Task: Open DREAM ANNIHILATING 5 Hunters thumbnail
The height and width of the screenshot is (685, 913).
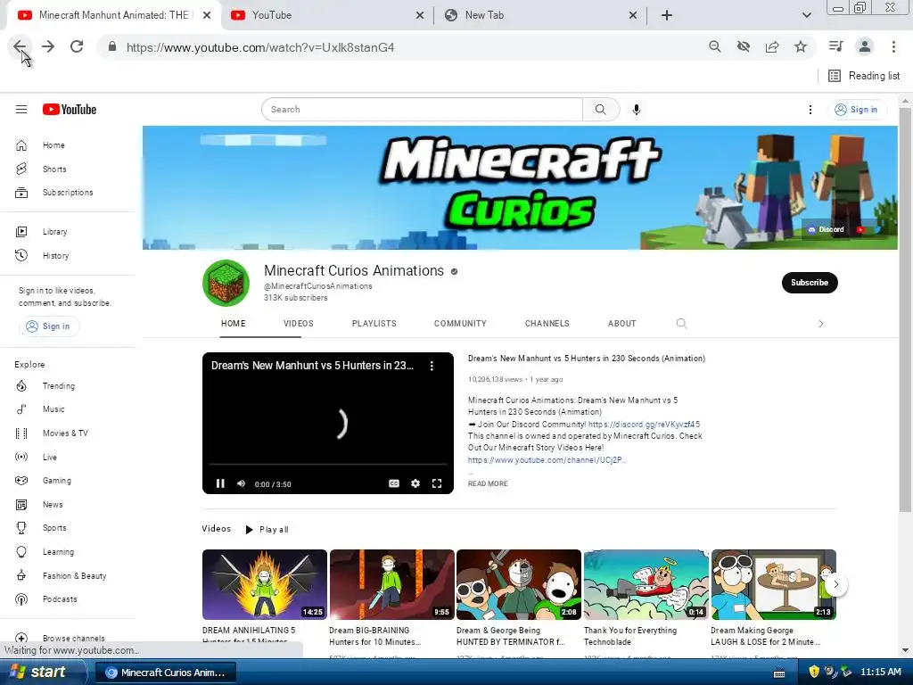Action: pos(264,584)
